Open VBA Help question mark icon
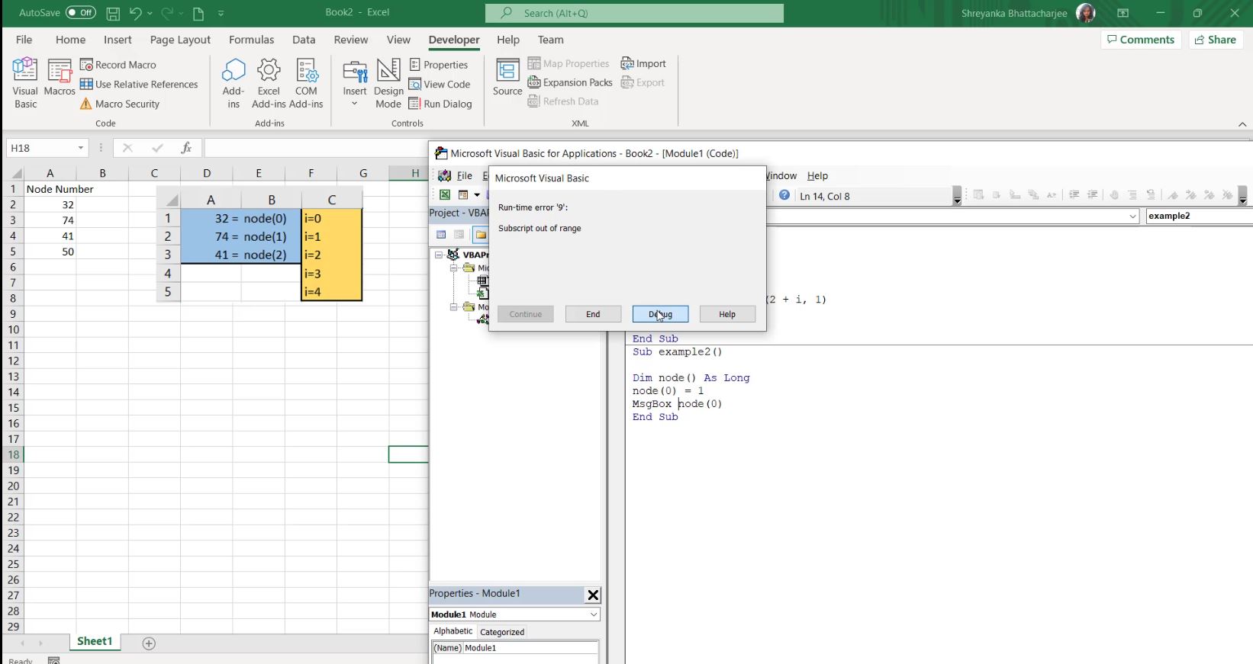 click(x=784, y=195)
